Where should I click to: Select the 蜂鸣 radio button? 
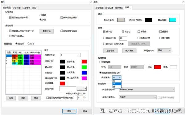(x=41, y=15)
